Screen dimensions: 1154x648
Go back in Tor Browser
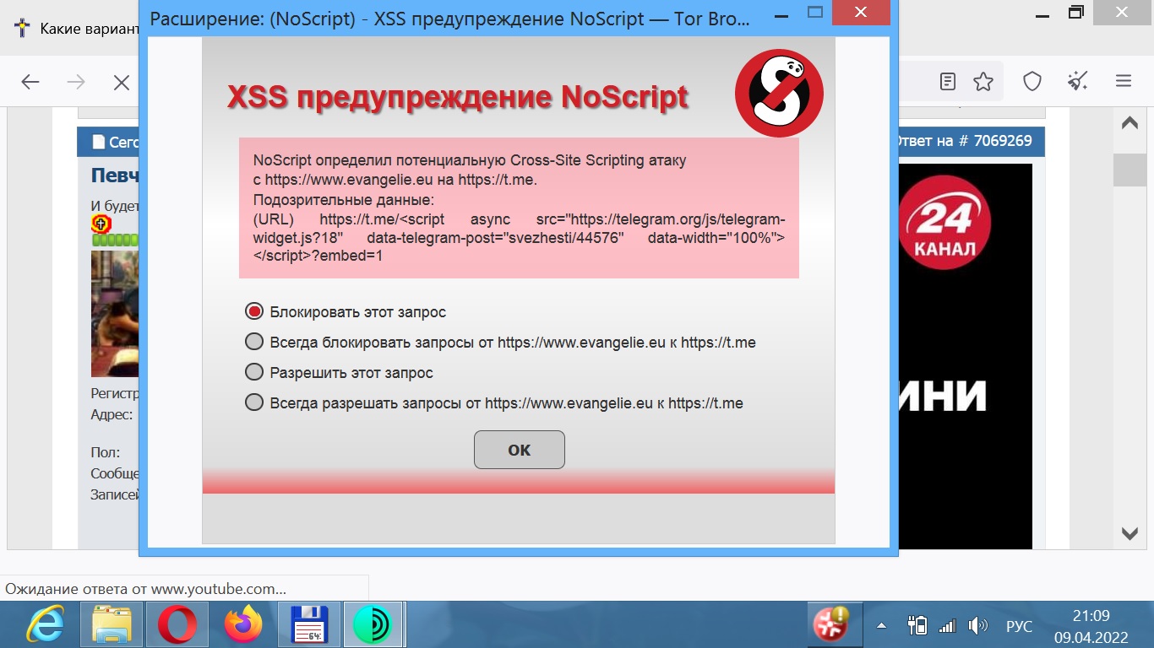tap(30, 82)
